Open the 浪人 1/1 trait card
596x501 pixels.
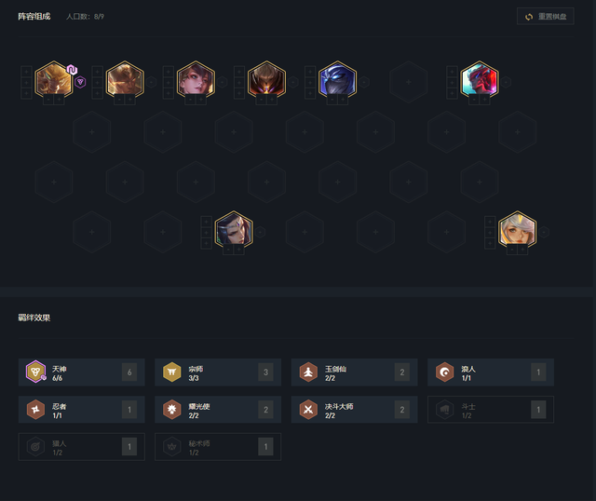tap(491, 372)
